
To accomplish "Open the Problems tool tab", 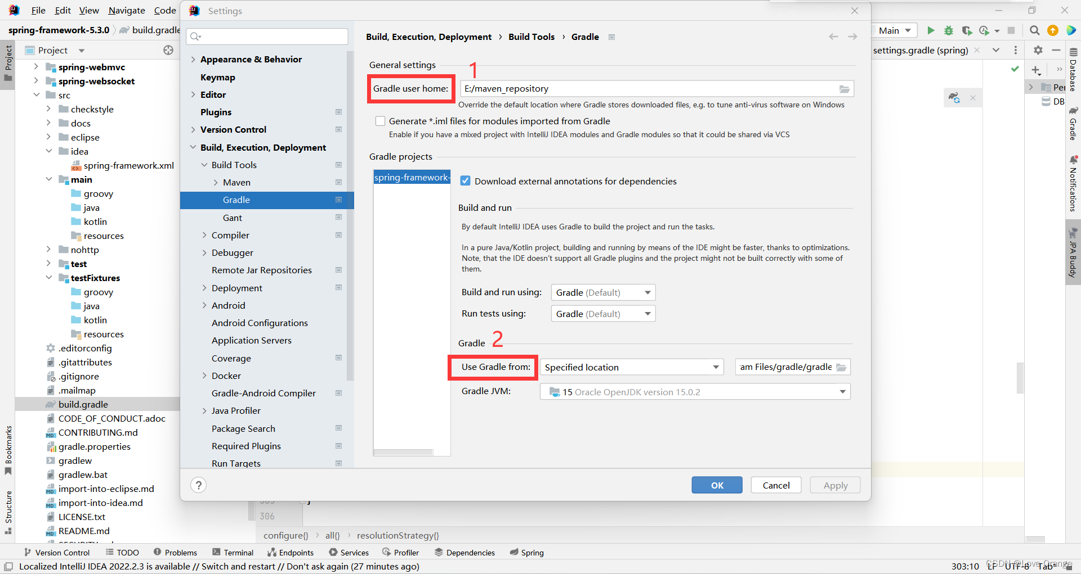I will pyautogui.click(x=175, y=553).
